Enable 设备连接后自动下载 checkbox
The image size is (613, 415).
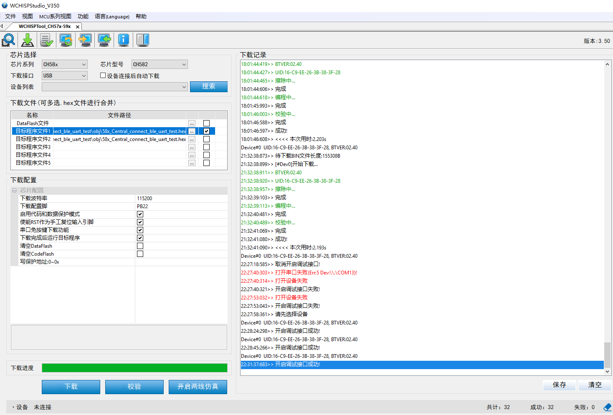coord(103,75)
